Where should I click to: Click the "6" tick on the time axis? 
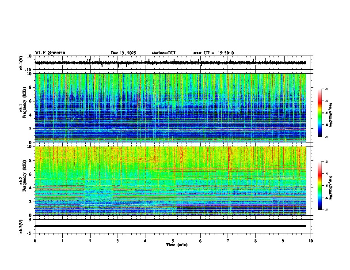(x=201, y=241)
